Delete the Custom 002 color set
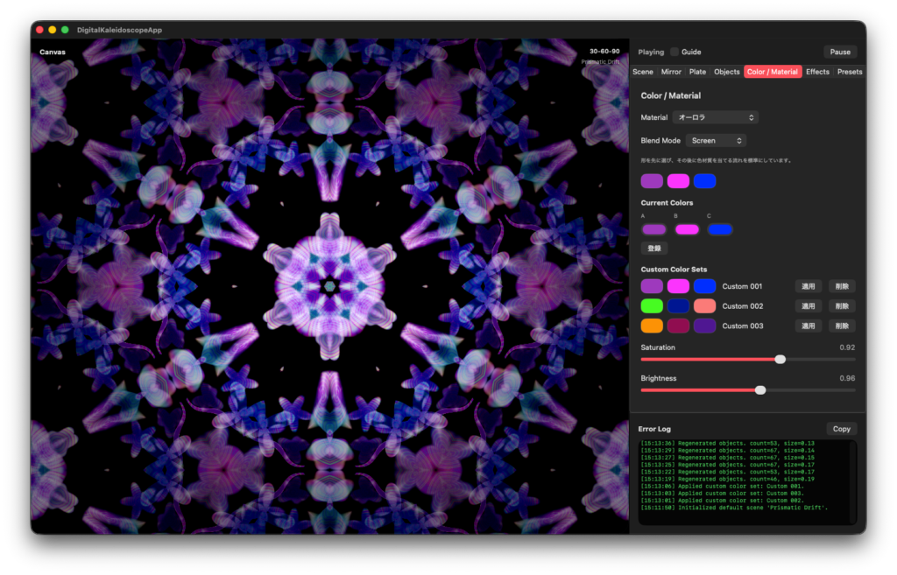The width and height of the screenshot is (897, 575). click(x=842, y=306)
